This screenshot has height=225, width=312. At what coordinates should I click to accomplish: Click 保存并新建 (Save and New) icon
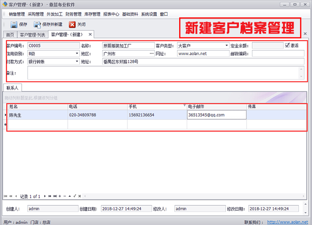click(37, 25)
